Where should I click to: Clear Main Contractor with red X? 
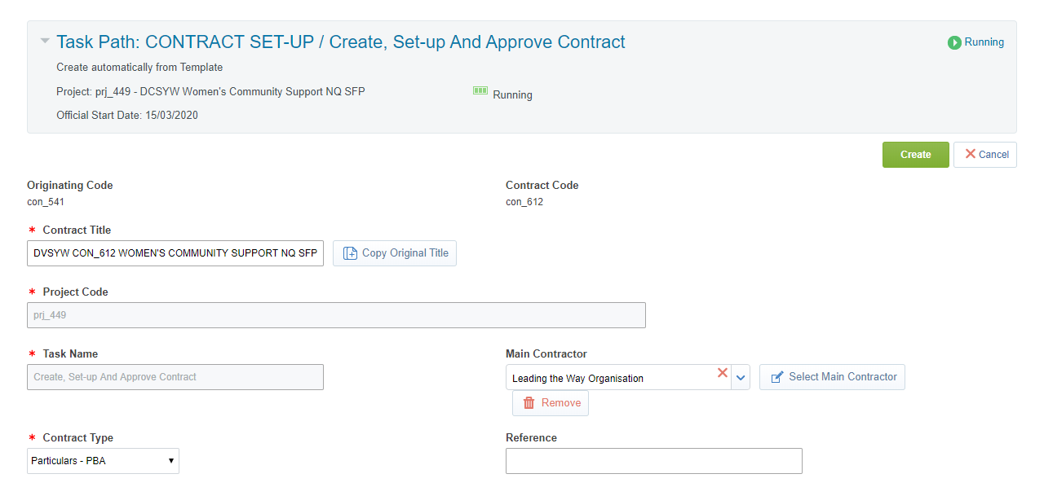(x=722, y=373)
